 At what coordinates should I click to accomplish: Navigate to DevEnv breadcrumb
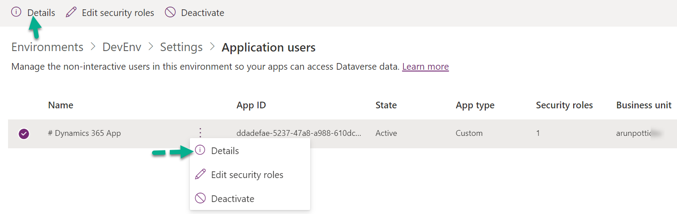point(122,47)
